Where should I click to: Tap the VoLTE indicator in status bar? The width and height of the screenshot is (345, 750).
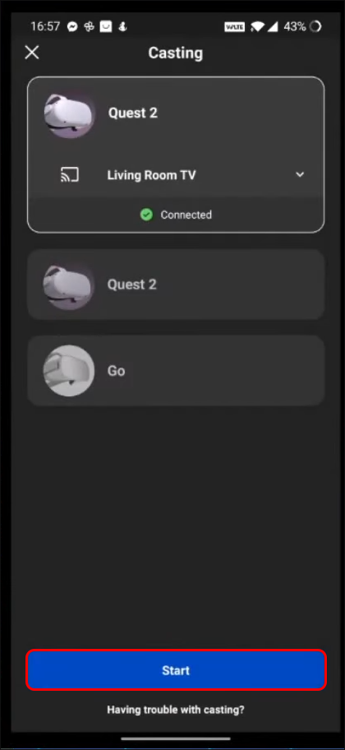[x=236, y=27]
